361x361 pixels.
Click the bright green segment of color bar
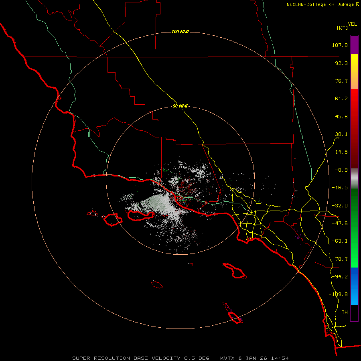354,258
